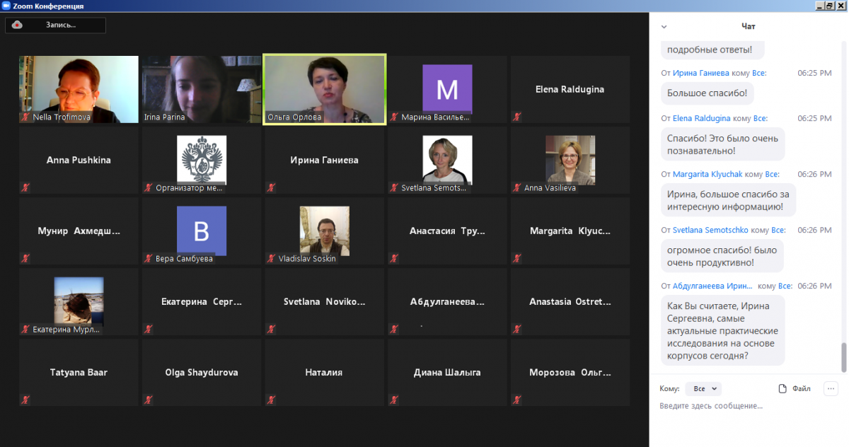The height and width of the screenshot is (447, 849).
Task: Click sender name Elena Raldugina in chat
Action: tap(702, 118)
